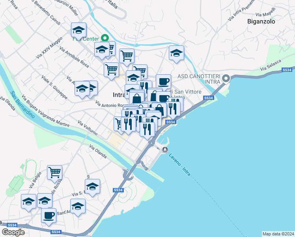Open the leftmost school marker in the southwest
This screenshot has height=237, width=295.
pyautogui.click(x=28, y=202)
